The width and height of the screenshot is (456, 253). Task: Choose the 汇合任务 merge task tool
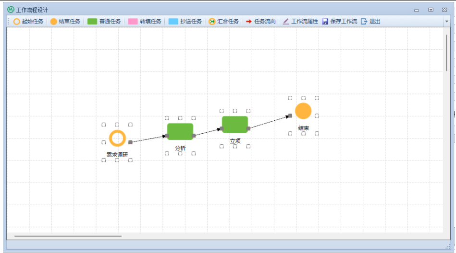223,22
